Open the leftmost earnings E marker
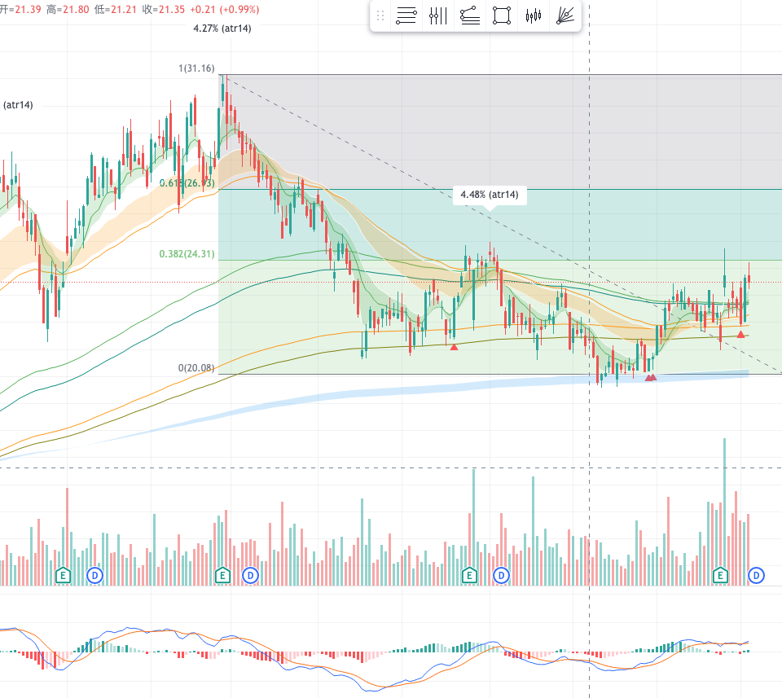 click(x=63, y=575)
